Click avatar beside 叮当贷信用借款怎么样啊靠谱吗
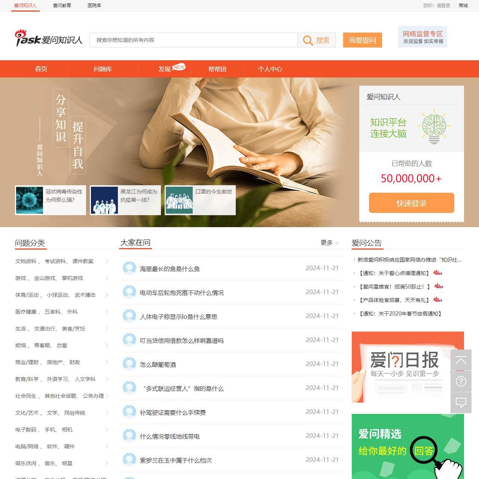This screenshot has width=479, height=479. (129, 340)
